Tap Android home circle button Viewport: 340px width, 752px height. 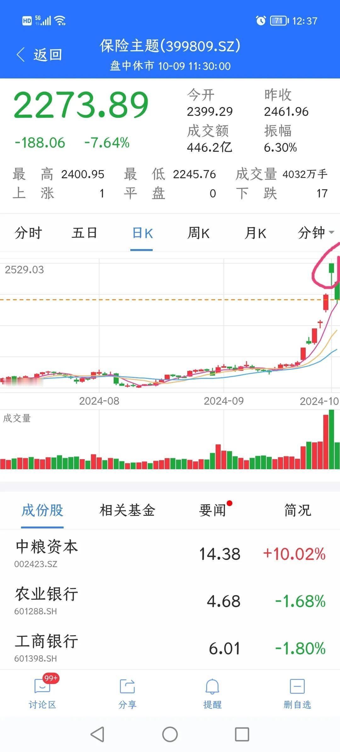click(x=170, y=734)
